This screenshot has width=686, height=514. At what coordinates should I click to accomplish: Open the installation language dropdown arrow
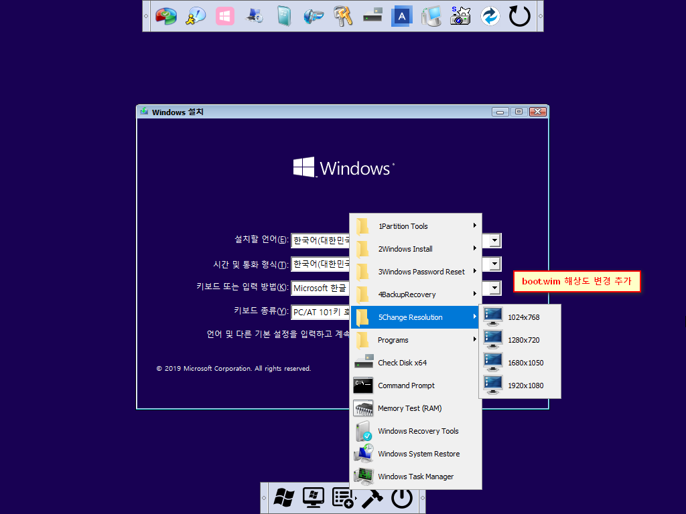(495, 240)
